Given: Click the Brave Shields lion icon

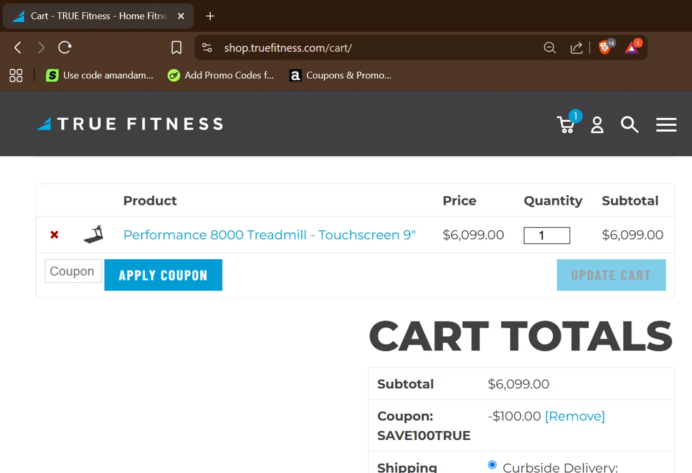Looking at the screenshot, I should point(604,47).
